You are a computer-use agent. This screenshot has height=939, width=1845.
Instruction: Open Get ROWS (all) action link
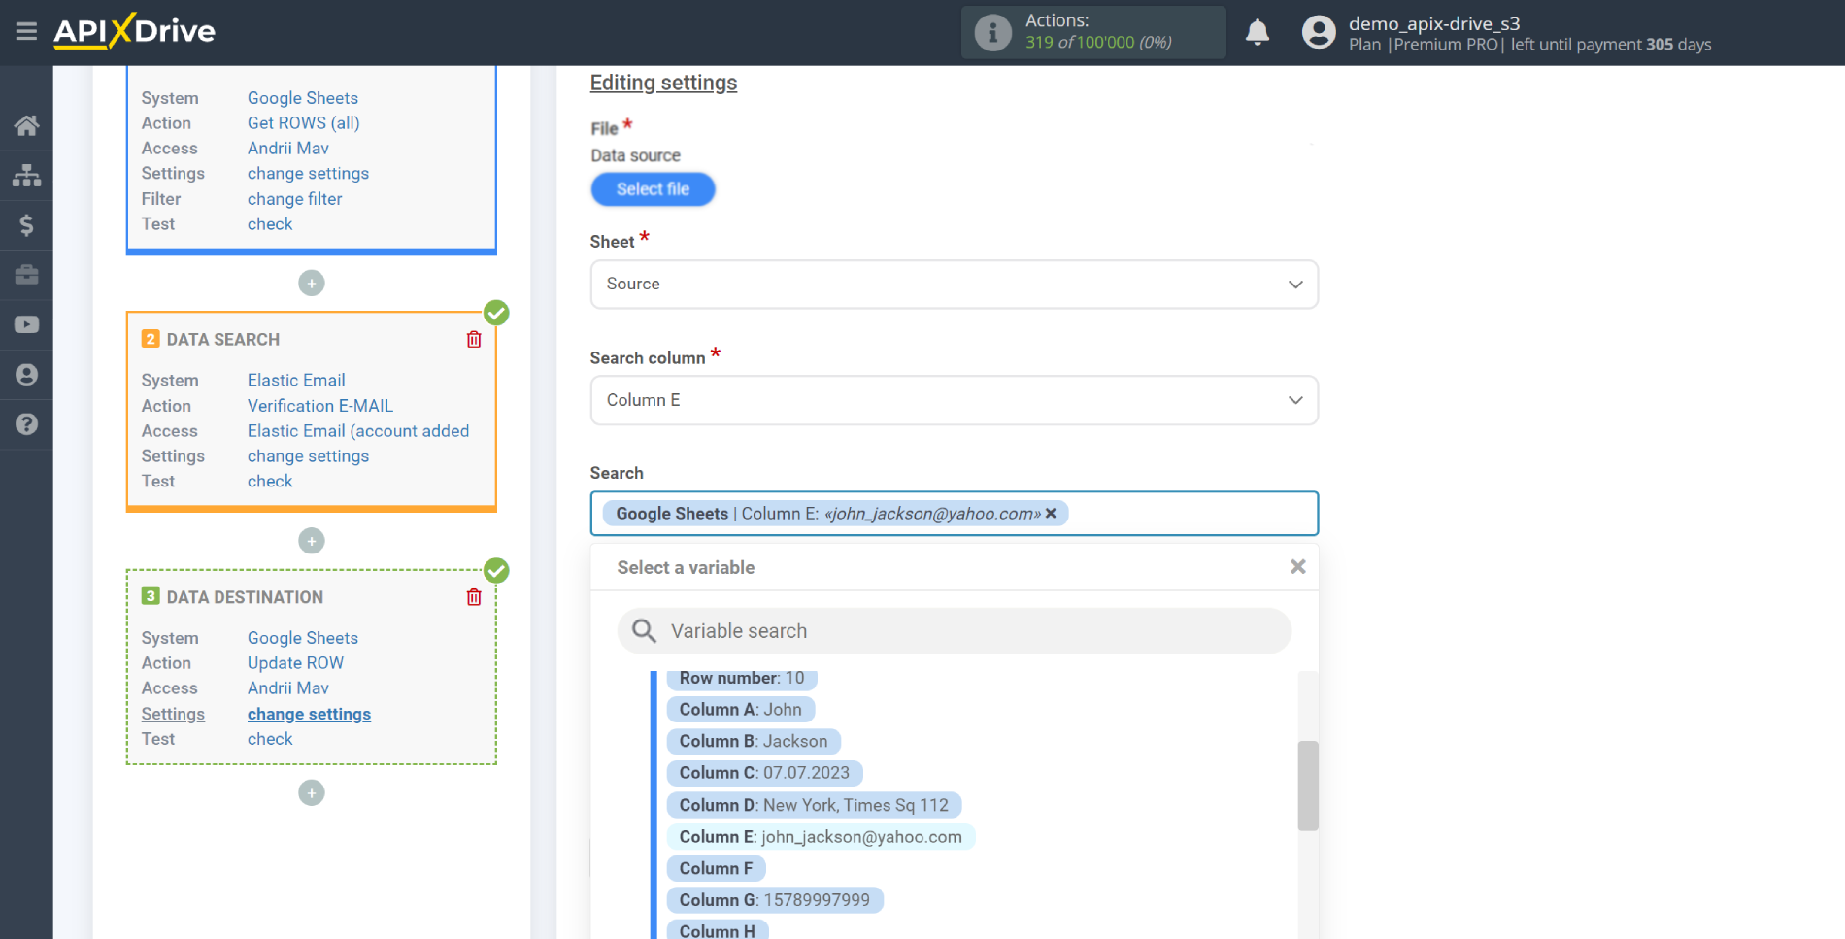click(x=304, y=123)
